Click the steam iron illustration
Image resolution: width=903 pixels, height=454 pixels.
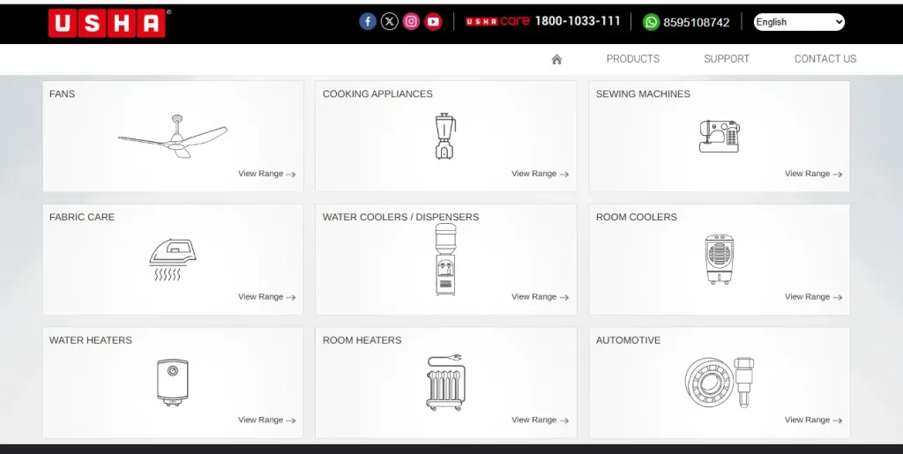[x=173, y=259]
